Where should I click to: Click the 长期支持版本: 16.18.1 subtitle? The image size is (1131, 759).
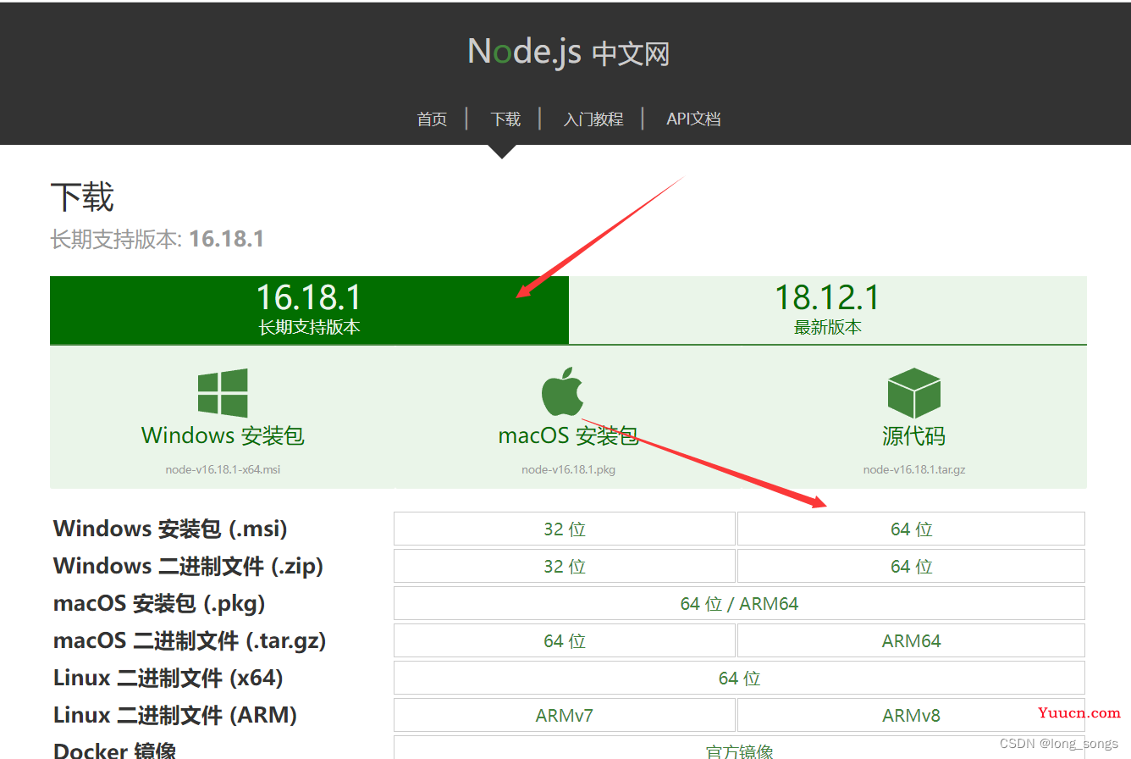pyautogui.click(x=157, y=239)
